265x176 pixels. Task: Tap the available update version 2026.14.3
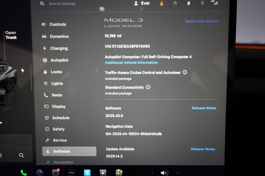pyautogui.click(x=114, y=156)
